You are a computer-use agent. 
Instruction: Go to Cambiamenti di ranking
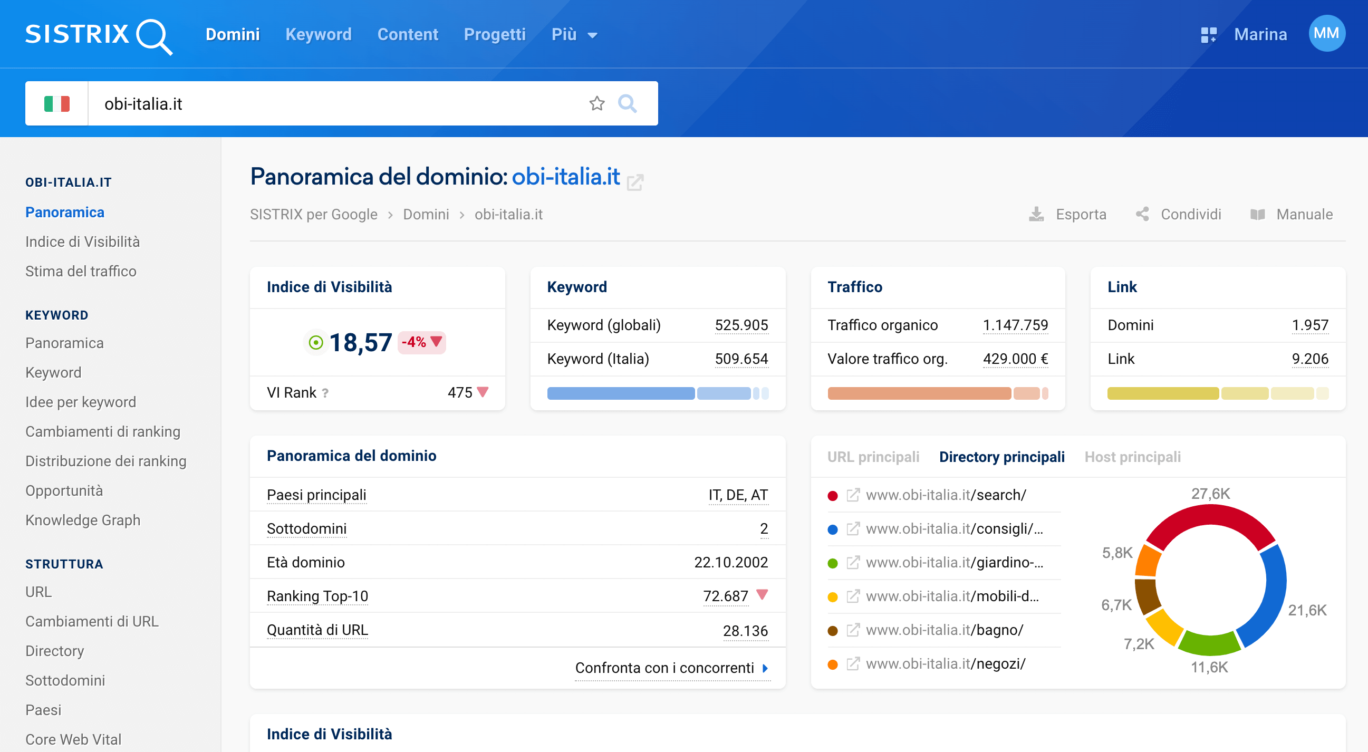click(x=103, y=432)
